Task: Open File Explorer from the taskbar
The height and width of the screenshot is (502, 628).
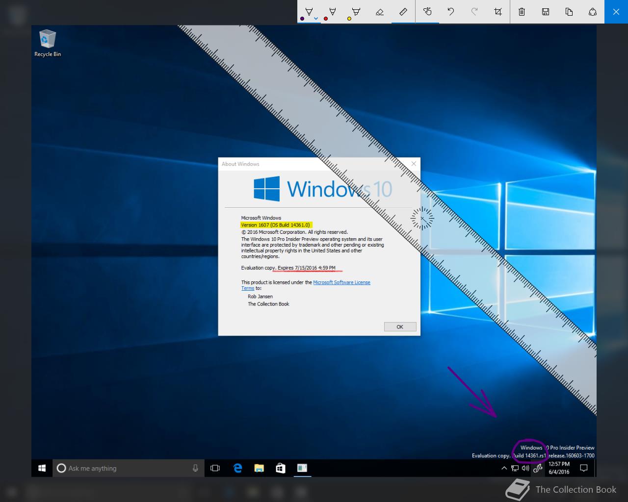Action: coord(259,468)
